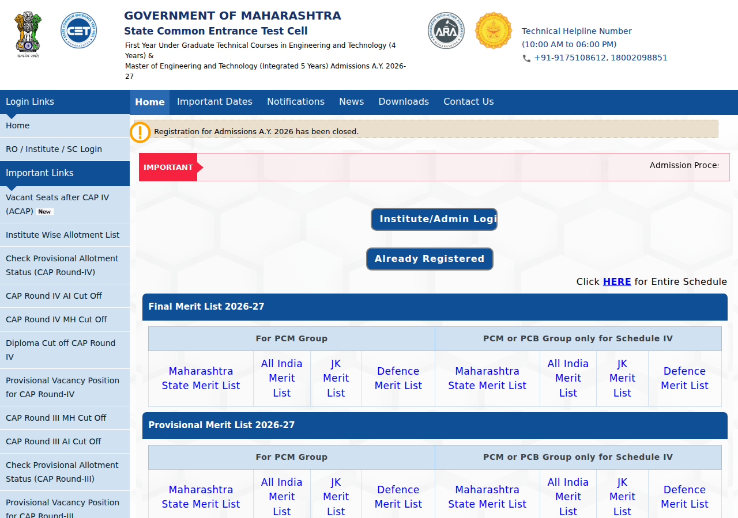738x518 pixels.
Task: Open Provisional PCM Maharashtra State Merit List
Action: click(201, 497)
